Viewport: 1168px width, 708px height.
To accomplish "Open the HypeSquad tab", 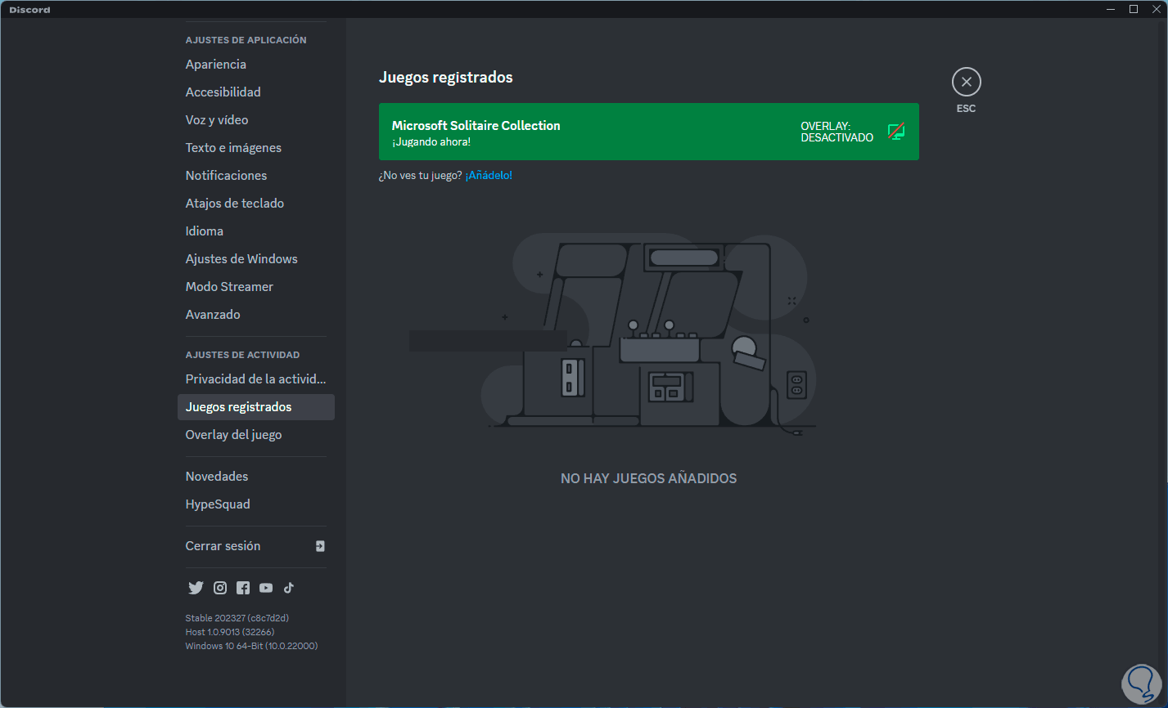I will (255, 504).
